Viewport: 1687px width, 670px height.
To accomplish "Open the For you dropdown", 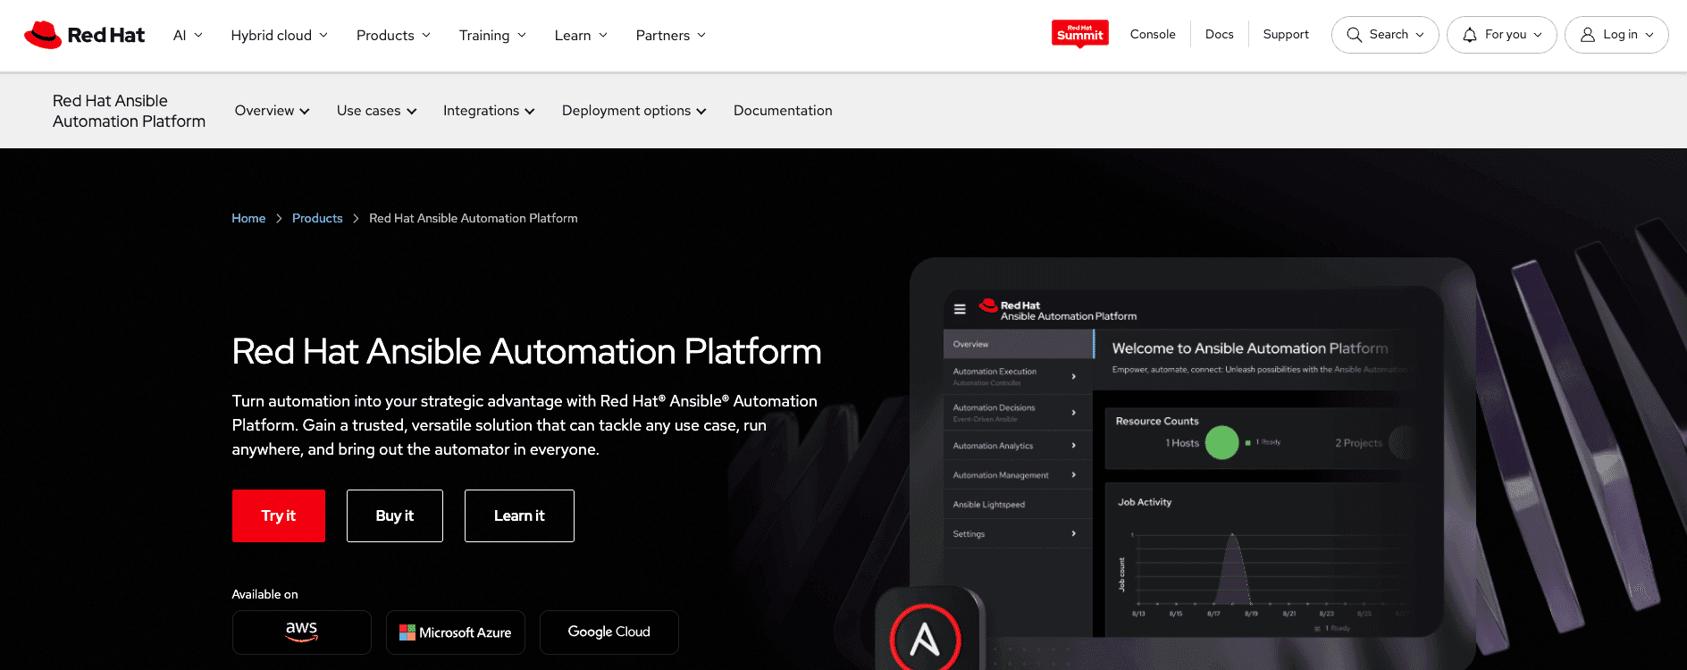I will tap(1502, 35).
